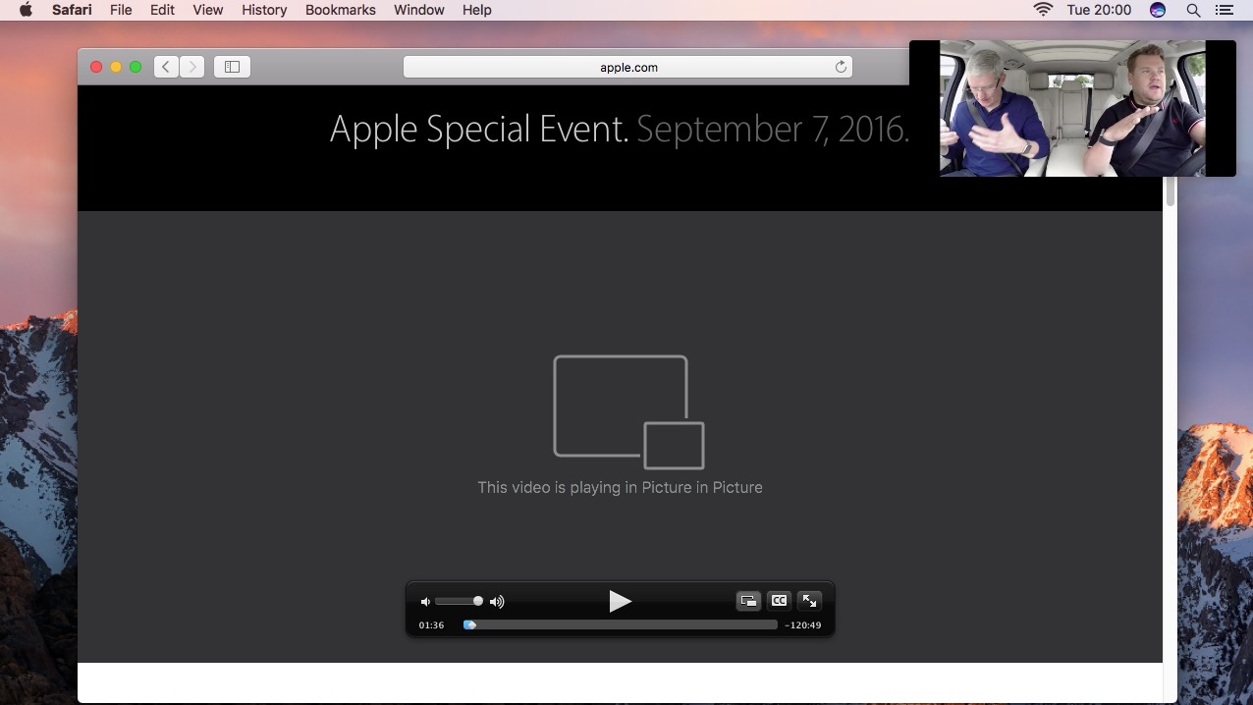Viewport: 1253px width, 705px height.
Task: Mute audio via small speaker icon
Action: point(425,602)
